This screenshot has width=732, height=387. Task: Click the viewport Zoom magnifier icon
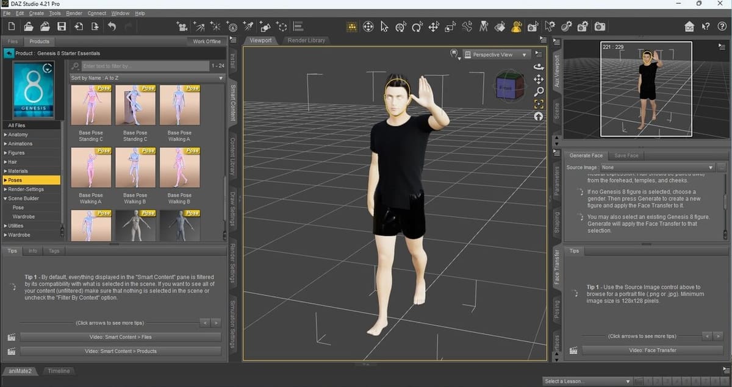[539, 91]
